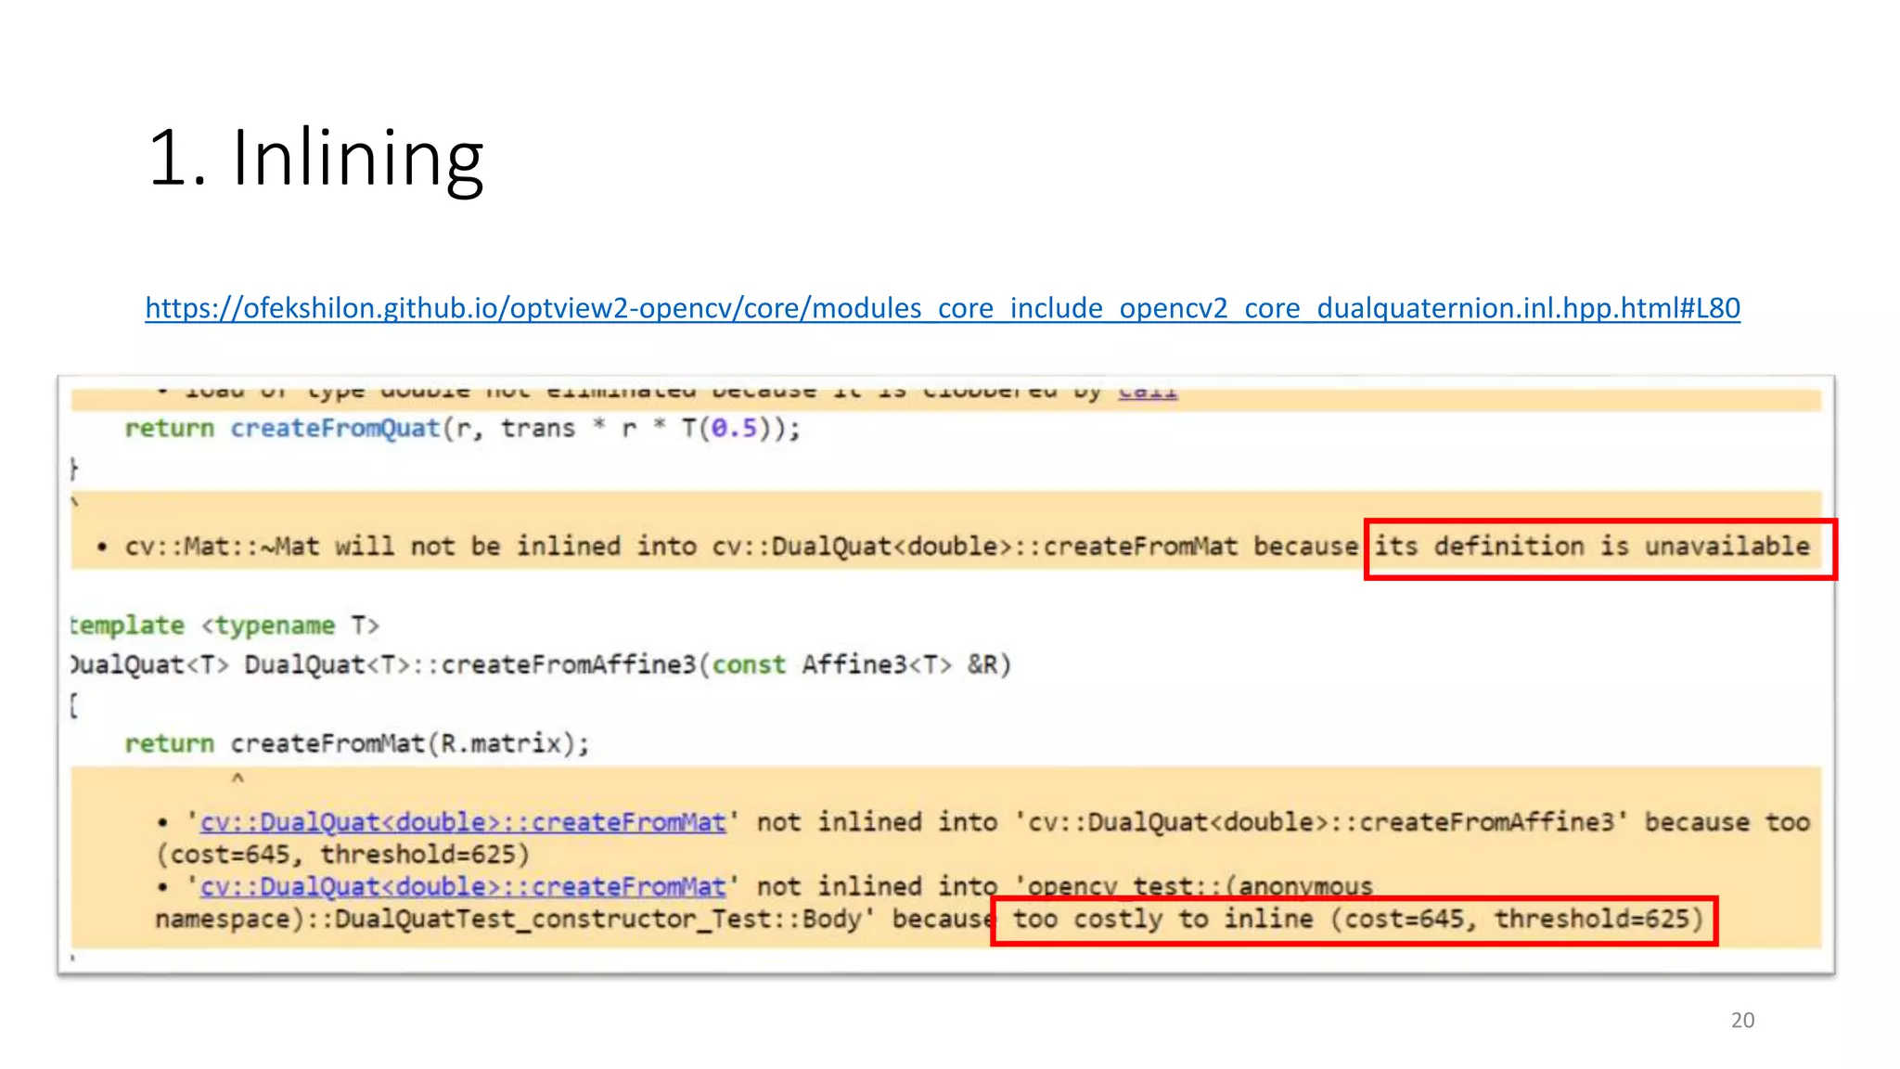
Task: Click the 'return createFromQuat(r, trans * r * T(0.5));' line
Action: tap(462, 429)
